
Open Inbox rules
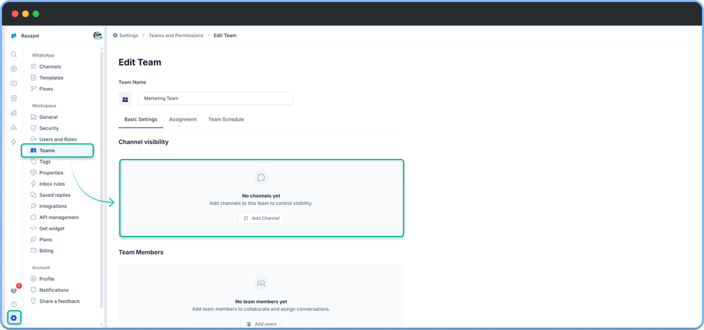pyautogui.click(x=52, y=184)
